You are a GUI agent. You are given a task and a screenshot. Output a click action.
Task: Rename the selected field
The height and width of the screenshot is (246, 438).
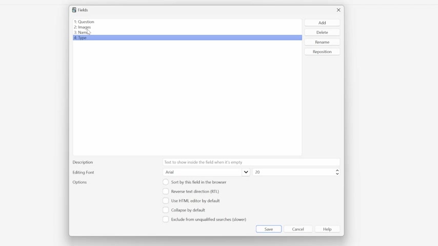[322, 42]
